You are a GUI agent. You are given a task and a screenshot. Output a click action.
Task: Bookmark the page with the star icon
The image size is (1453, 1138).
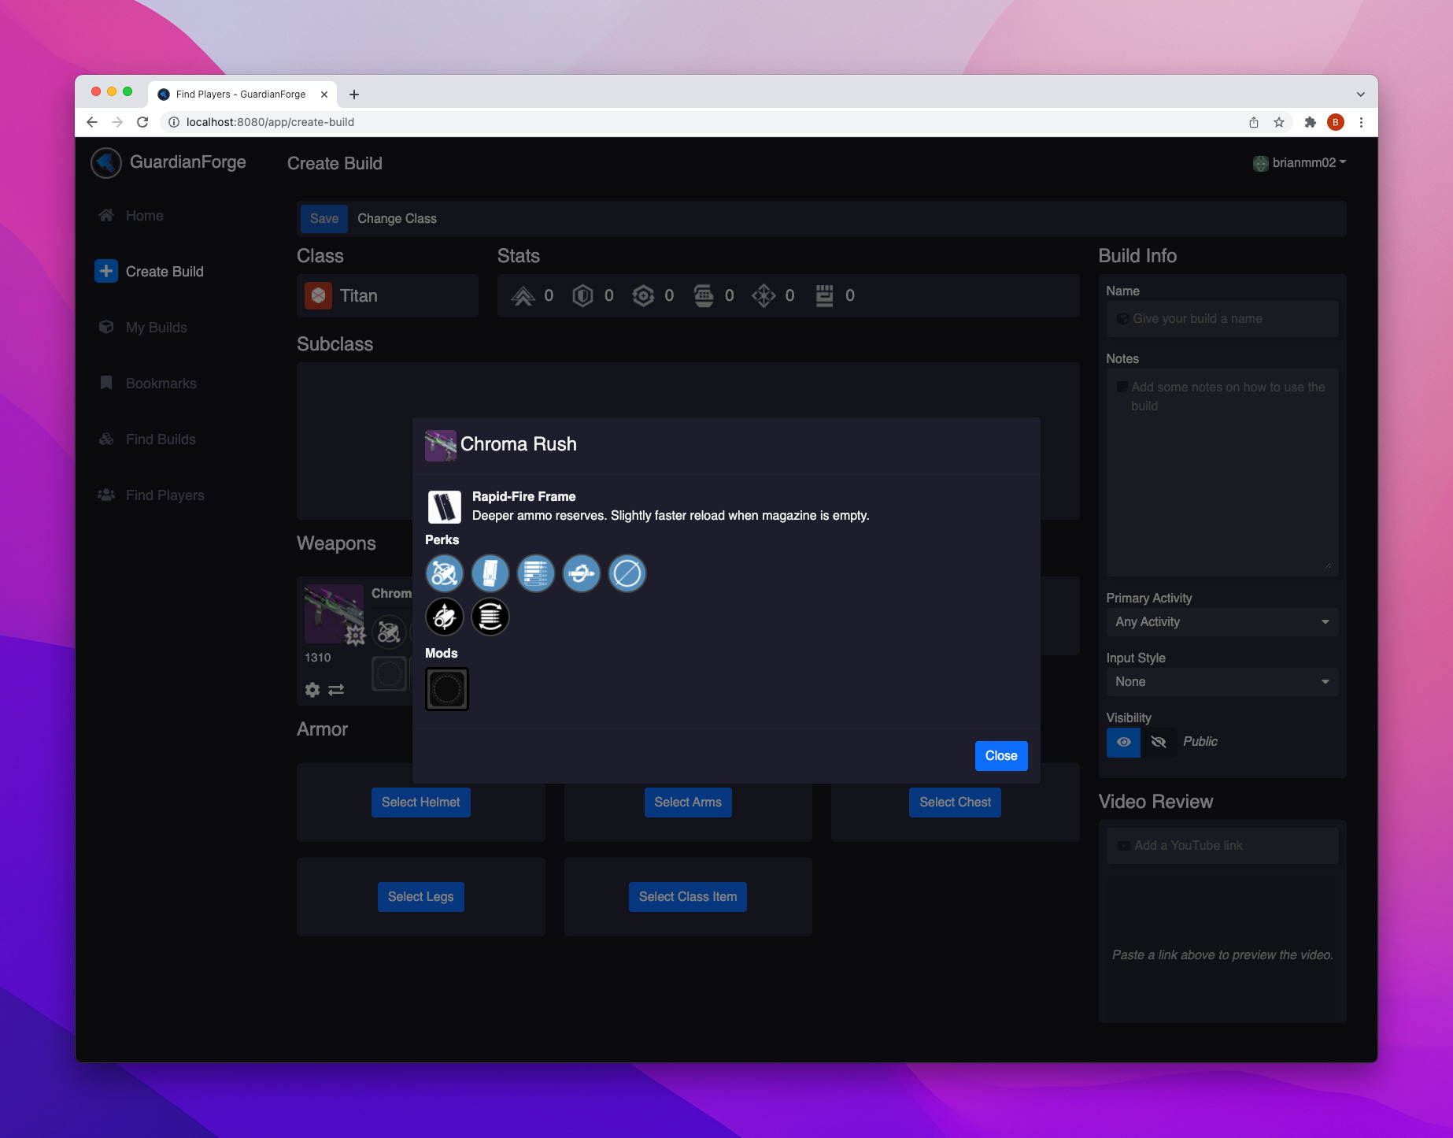pos(1279,122)
